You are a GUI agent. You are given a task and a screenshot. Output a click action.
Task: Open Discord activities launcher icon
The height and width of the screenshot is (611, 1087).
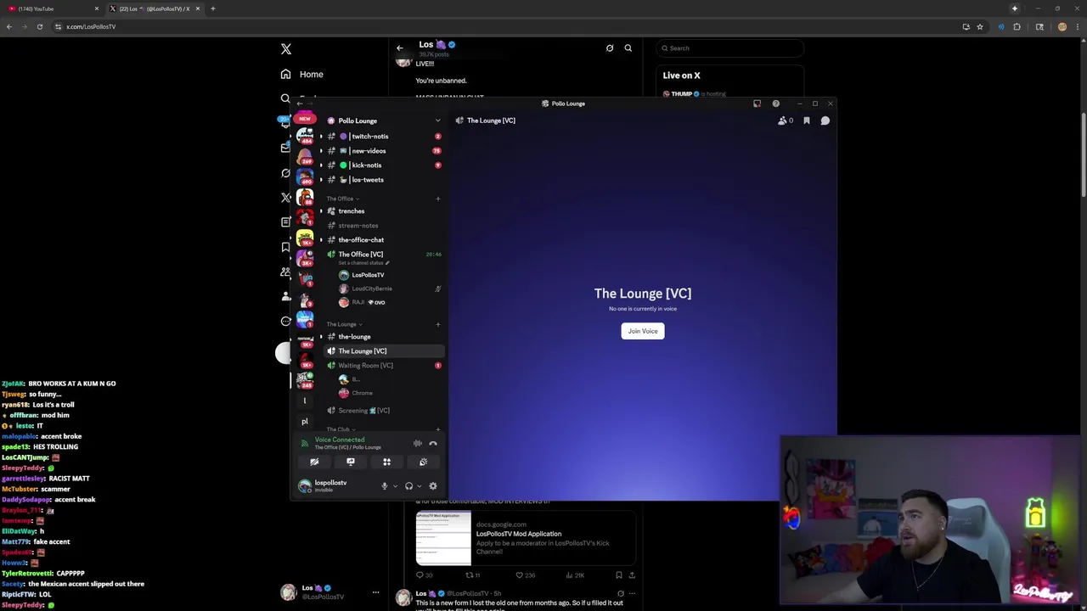pyautogui.click(x=386, y=462)
